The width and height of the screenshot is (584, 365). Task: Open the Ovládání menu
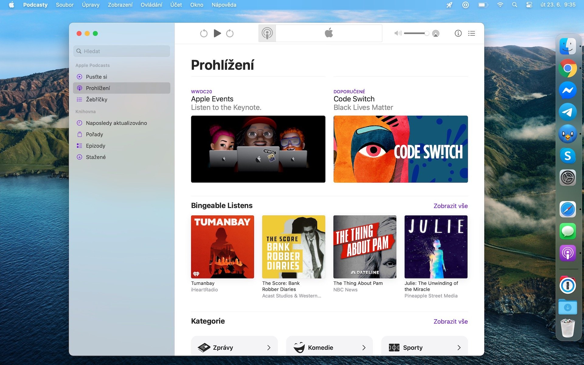151,5
